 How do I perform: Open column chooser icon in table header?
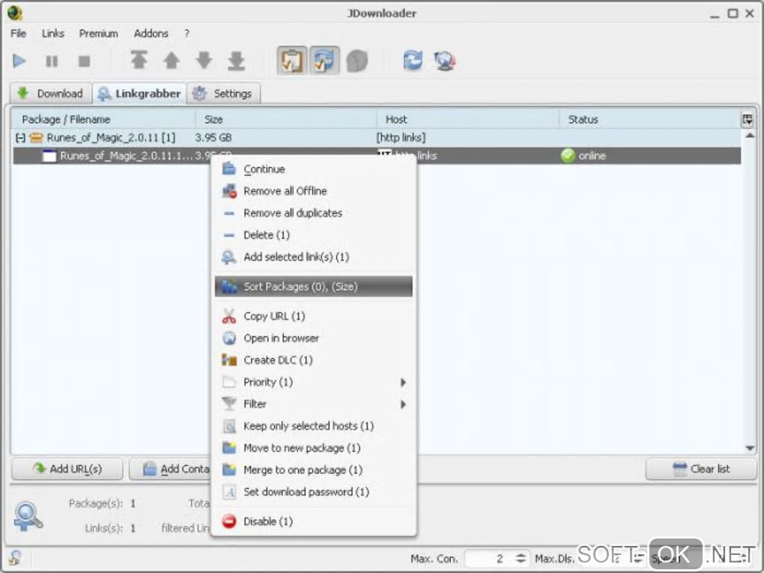coord(748,119)
